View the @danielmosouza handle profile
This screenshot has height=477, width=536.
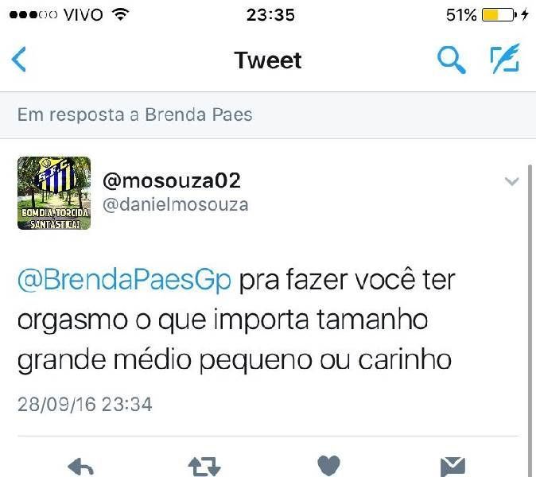click(x=176, y=204)
